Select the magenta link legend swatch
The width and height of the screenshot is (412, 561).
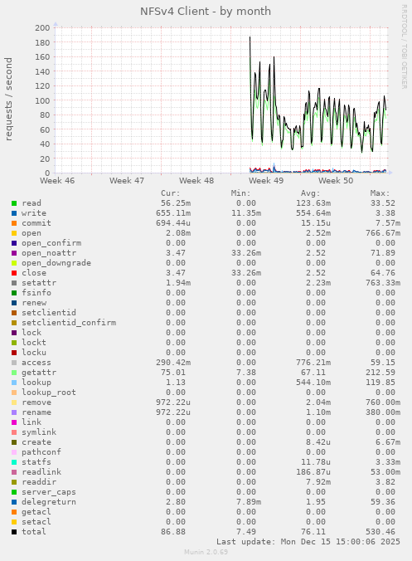click(x=14, y=422)
